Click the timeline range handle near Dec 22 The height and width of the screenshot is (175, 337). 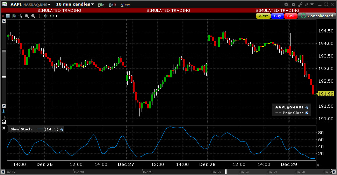click(x=226, y=172)
